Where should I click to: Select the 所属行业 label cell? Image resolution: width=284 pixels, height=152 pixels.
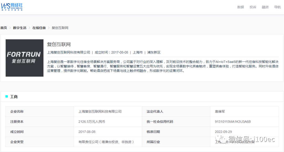(x=176, y=142)
